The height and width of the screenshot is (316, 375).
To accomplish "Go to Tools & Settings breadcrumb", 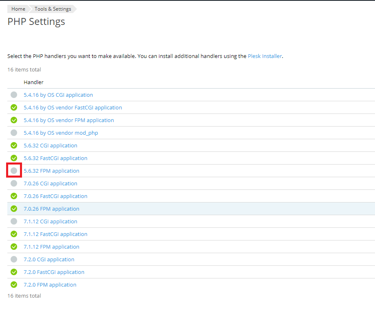I will pos(53,9).
